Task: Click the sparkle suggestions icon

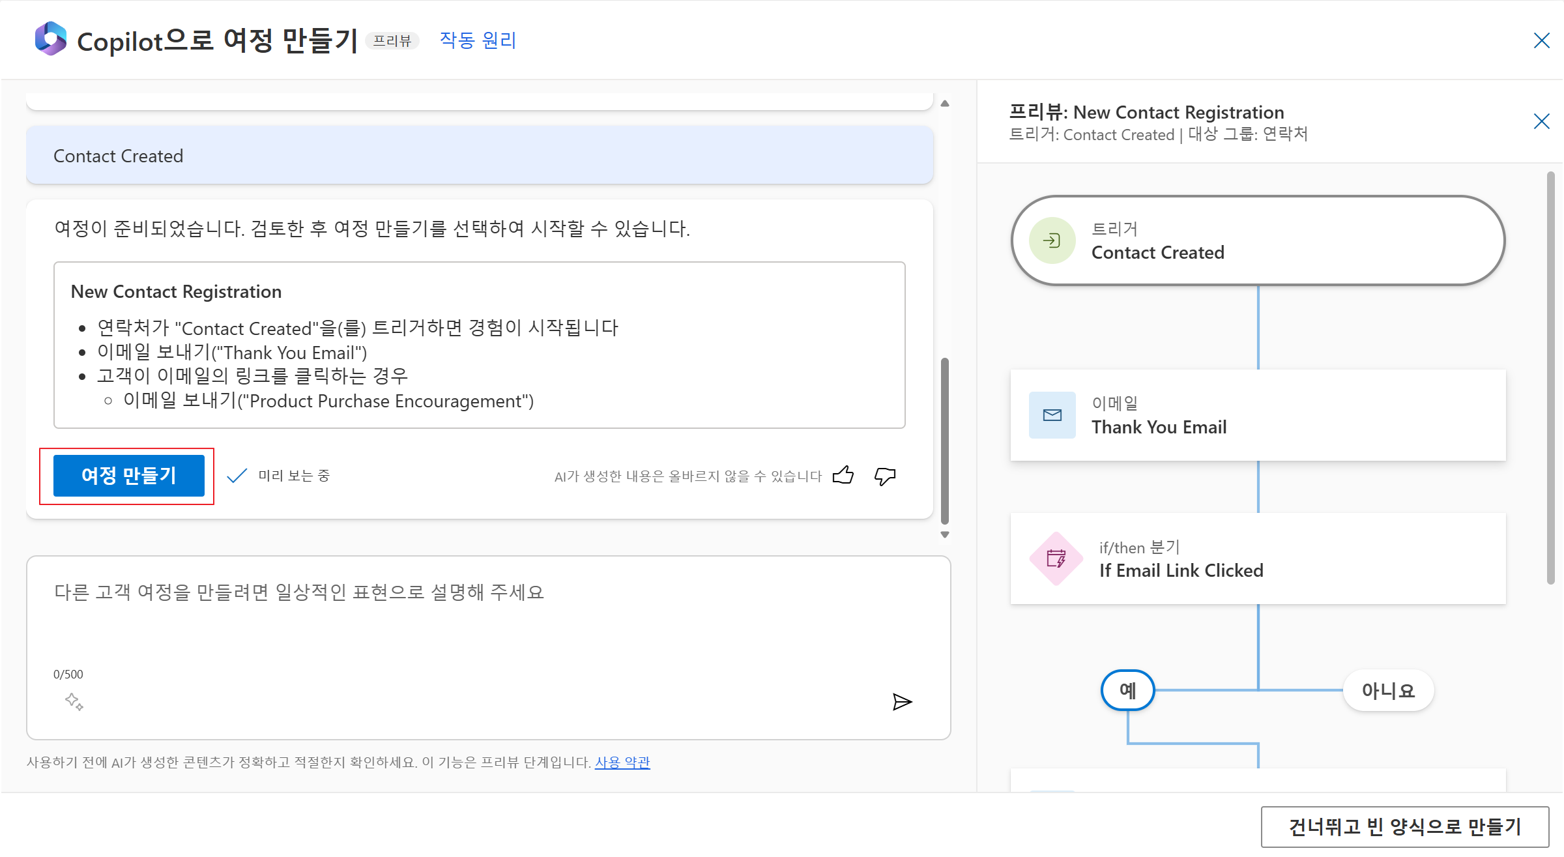Action: pyautogui.click(x=74, y=702)
